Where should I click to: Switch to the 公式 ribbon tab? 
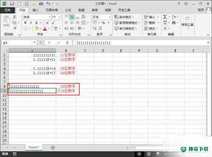[68, 10]
